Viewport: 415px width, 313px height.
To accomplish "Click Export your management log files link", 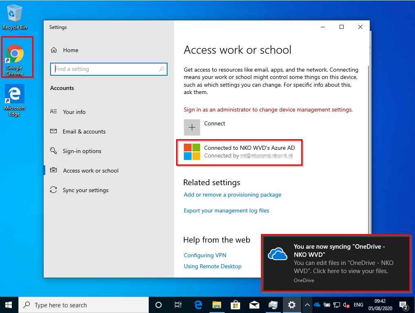I will [226, 210].
